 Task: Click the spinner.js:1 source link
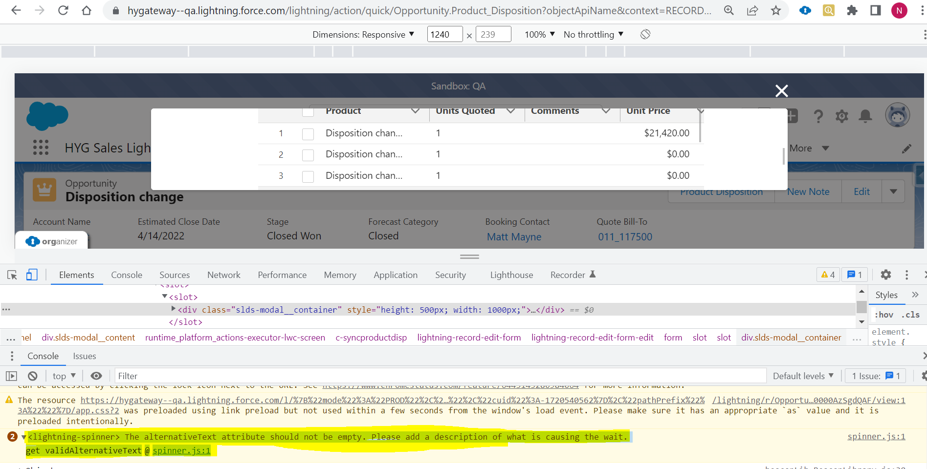click(876, 436)
